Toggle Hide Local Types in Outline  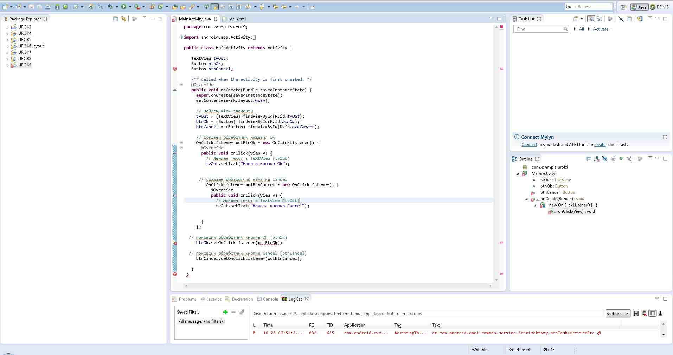click(629, 159)
